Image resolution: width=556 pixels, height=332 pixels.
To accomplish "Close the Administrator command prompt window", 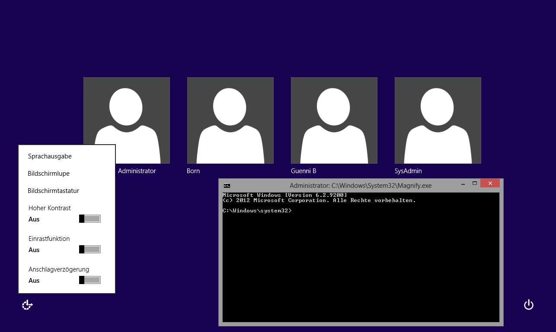I will click(490, 183).
